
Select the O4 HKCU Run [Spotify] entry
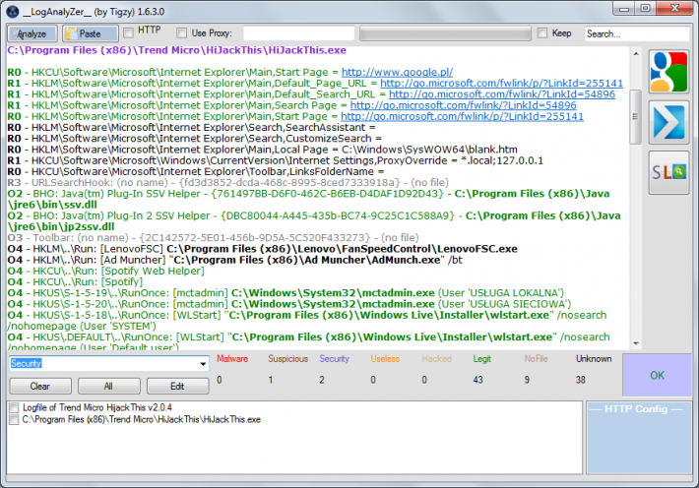76,282
